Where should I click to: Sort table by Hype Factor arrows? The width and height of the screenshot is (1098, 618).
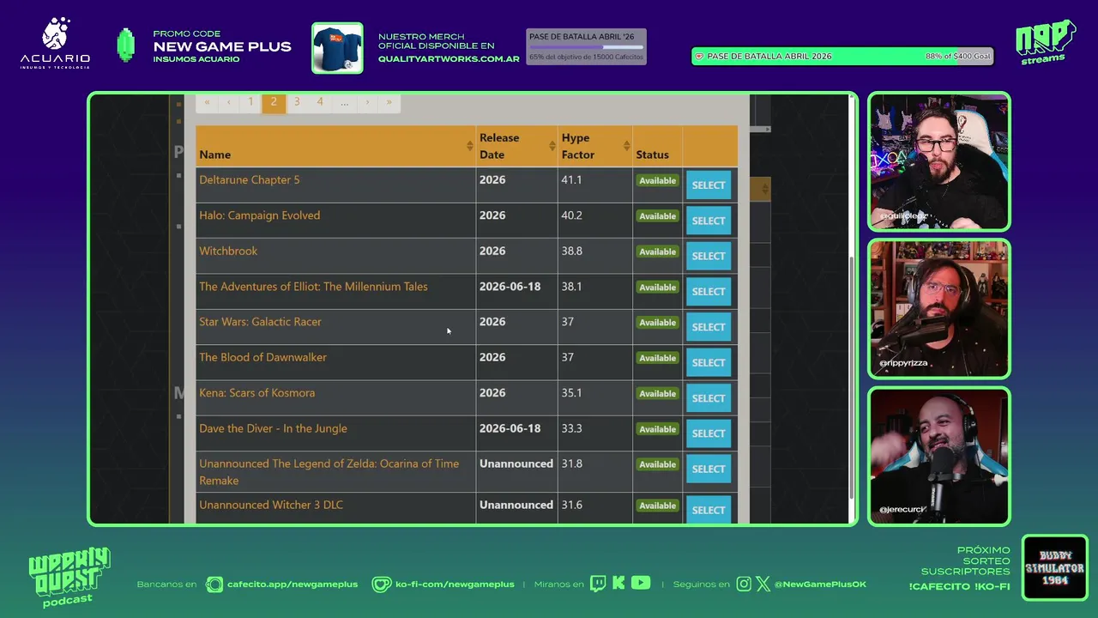coord(626,146)
